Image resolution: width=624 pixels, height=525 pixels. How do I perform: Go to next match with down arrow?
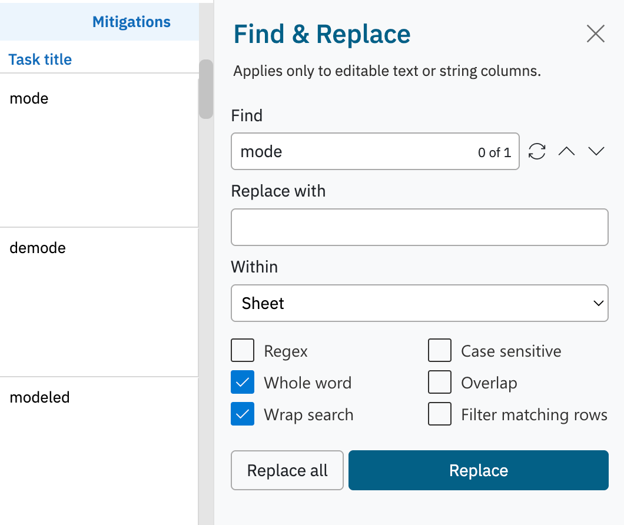click(x=596, y=152)
